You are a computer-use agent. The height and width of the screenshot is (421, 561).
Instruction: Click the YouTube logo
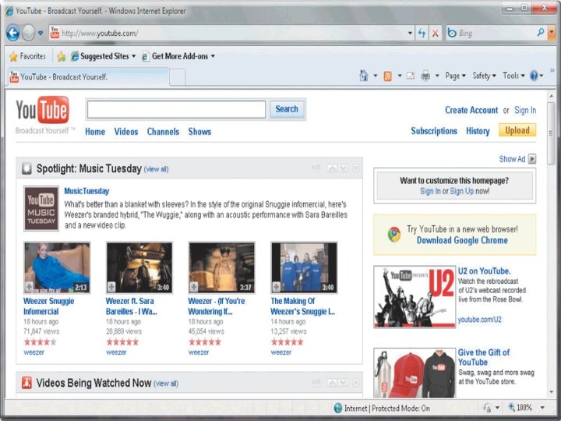42,110
